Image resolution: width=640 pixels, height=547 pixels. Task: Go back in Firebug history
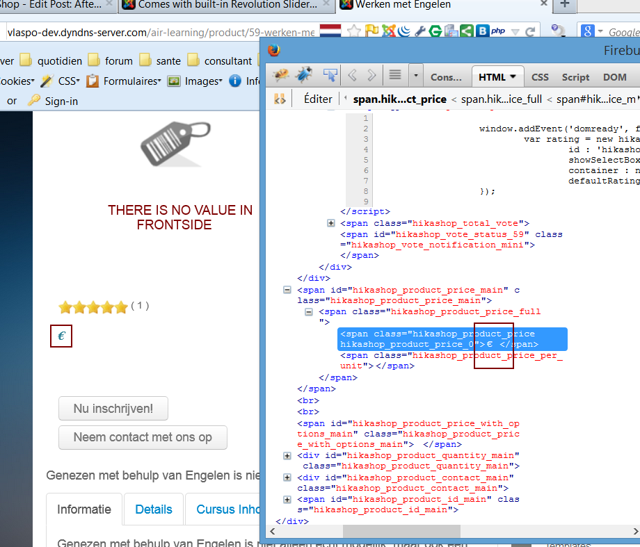(x=353, y=75)
